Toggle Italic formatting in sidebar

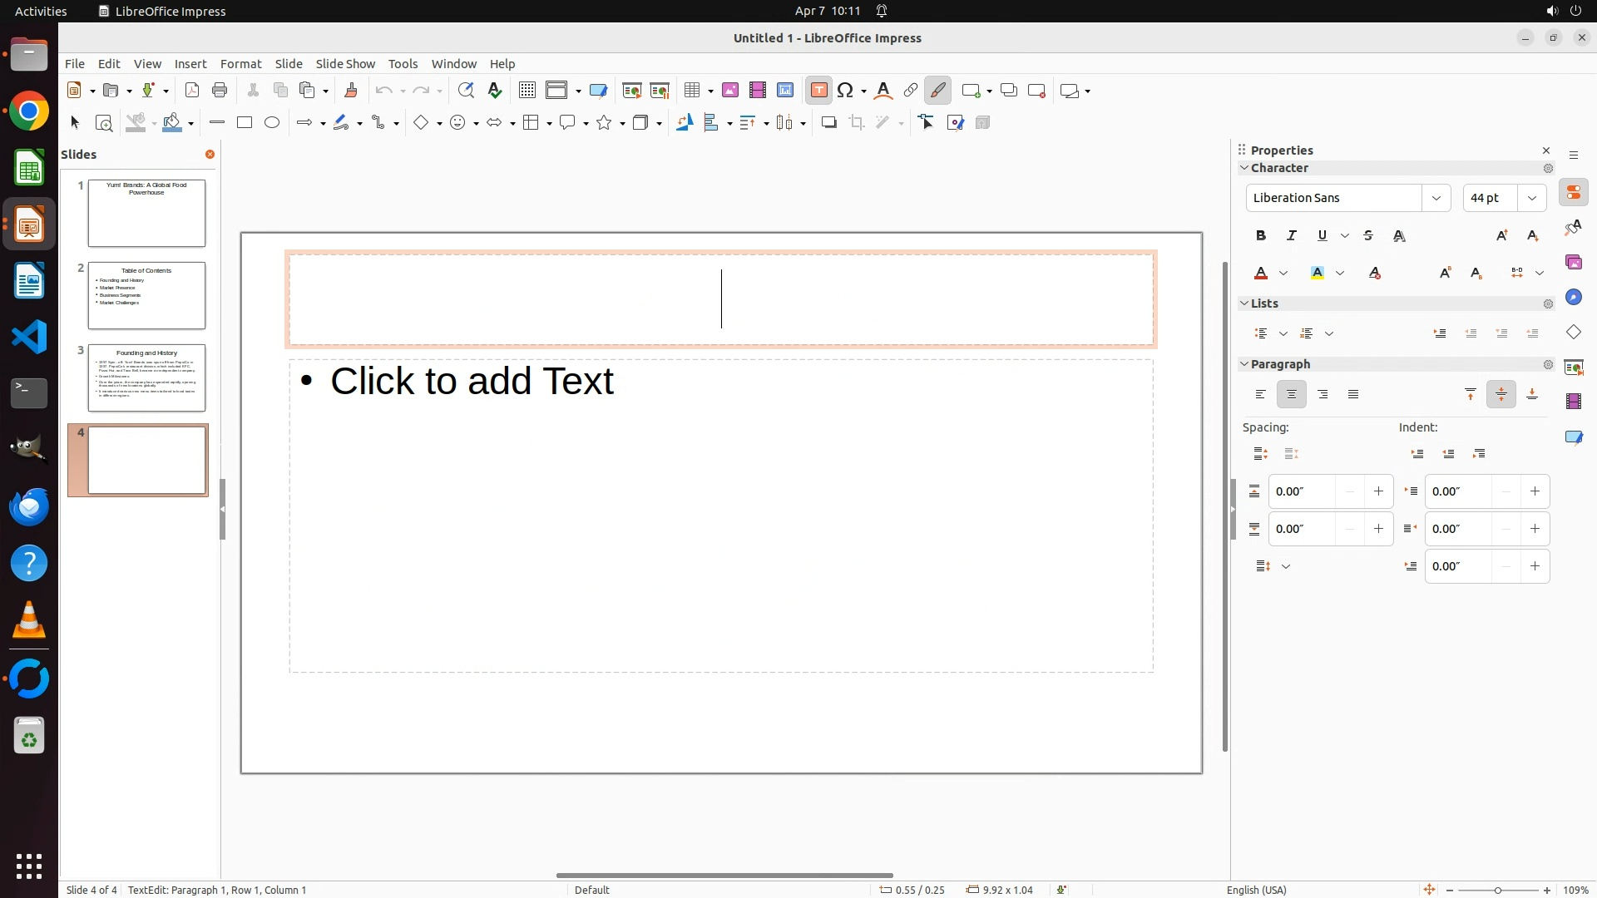click(1292, 236)
